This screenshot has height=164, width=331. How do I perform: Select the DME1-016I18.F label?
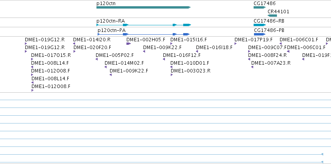pos(214,48)
